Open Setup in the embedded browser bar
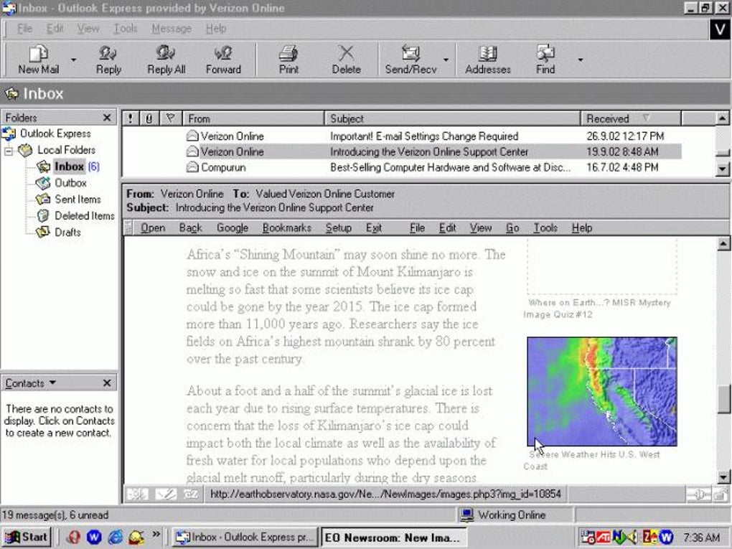Image resolution: width=732 pixels, height=549 pixels. [339, 227]
